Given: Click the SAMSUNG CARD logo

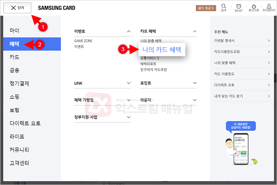Looking at the screenshot, I should point(57,8).
